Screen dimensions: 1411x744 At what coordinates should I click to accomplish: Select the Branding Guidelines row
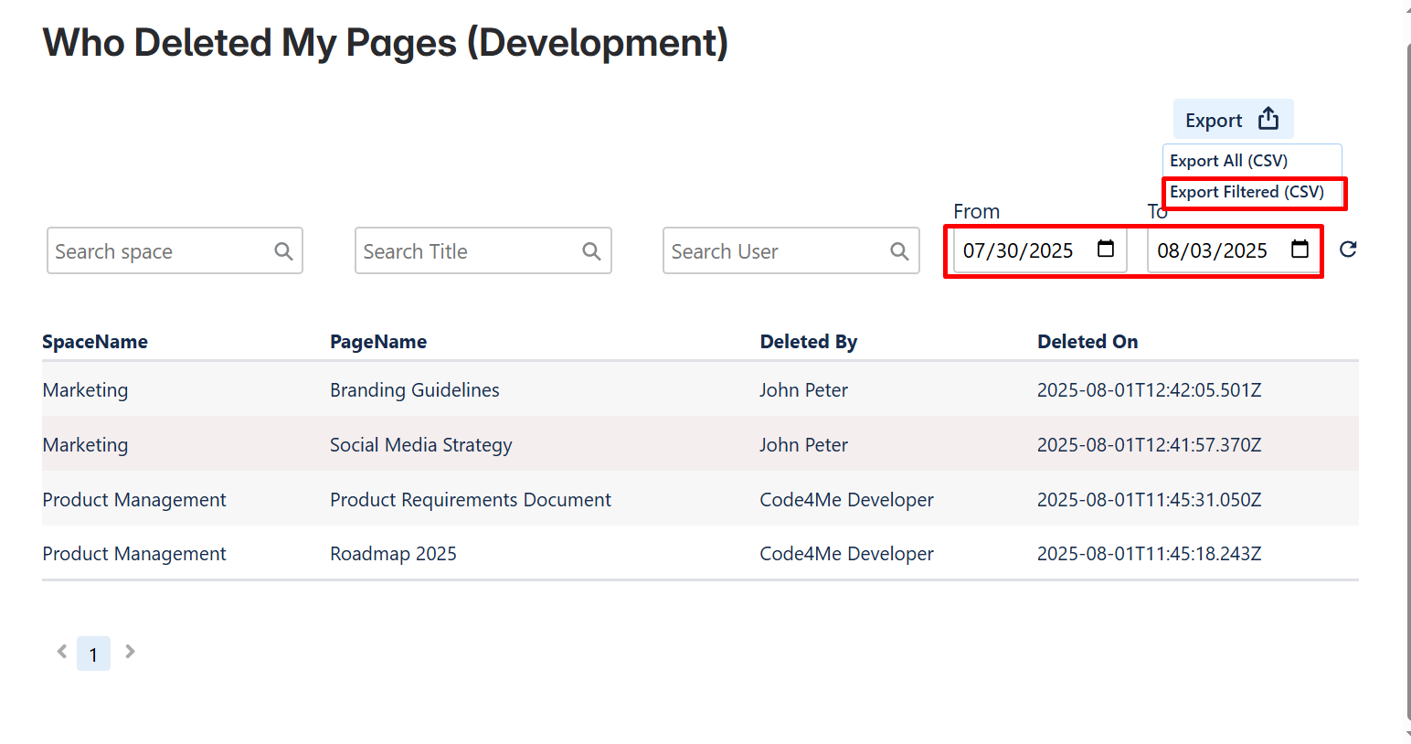414,390
